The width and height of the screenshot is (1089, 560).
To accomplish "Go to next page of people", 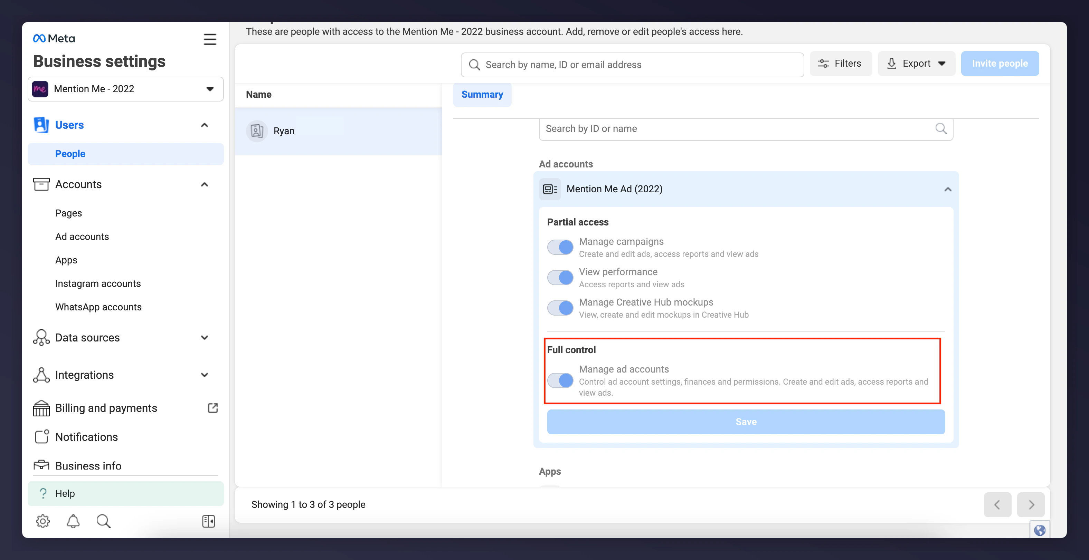I will click(1031, 505).
